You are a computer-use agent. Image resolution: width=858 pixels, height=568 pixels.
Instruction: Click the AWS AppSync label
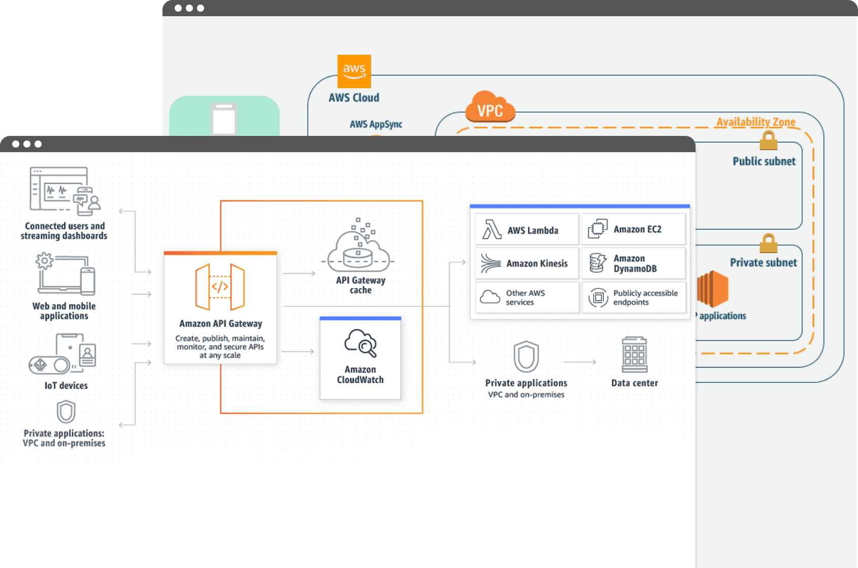(x=376, y=124)
